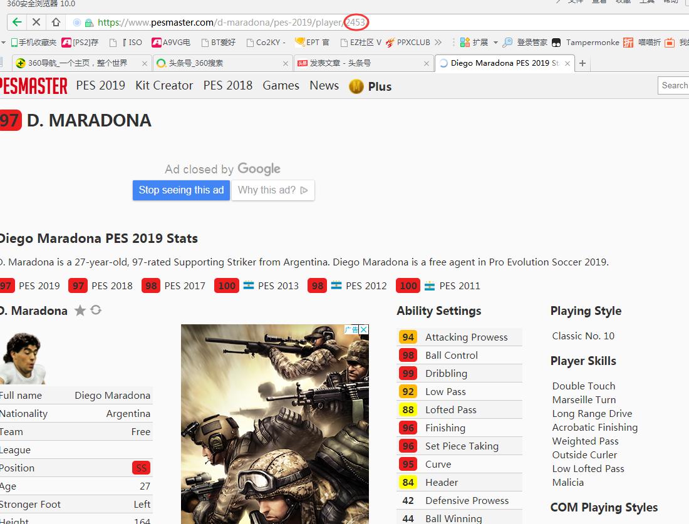Viewport: 689px width, 524px height.
Task: Open the Kit Creator menu item
Action: [164, 86]
